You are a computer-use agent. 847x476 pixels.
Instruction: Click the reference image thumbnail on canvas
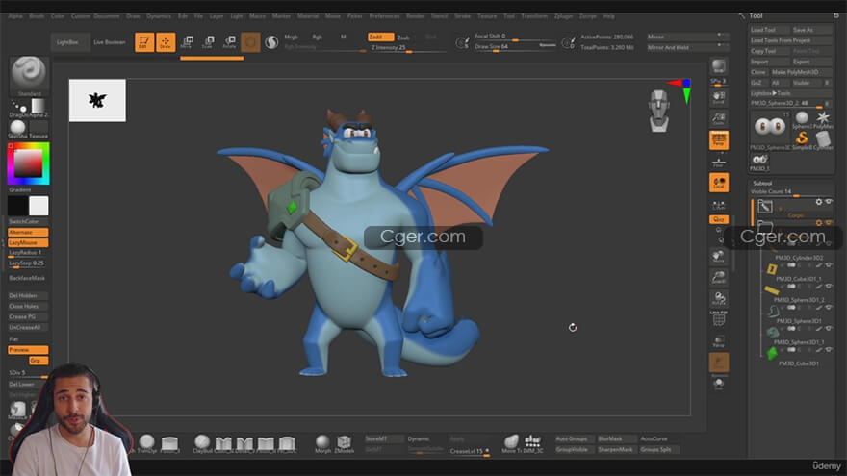(x=97, y=100)
